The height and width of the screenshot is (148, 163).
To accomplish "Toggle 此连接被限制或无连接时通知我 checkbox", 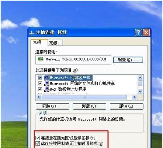I will point(38,144).
